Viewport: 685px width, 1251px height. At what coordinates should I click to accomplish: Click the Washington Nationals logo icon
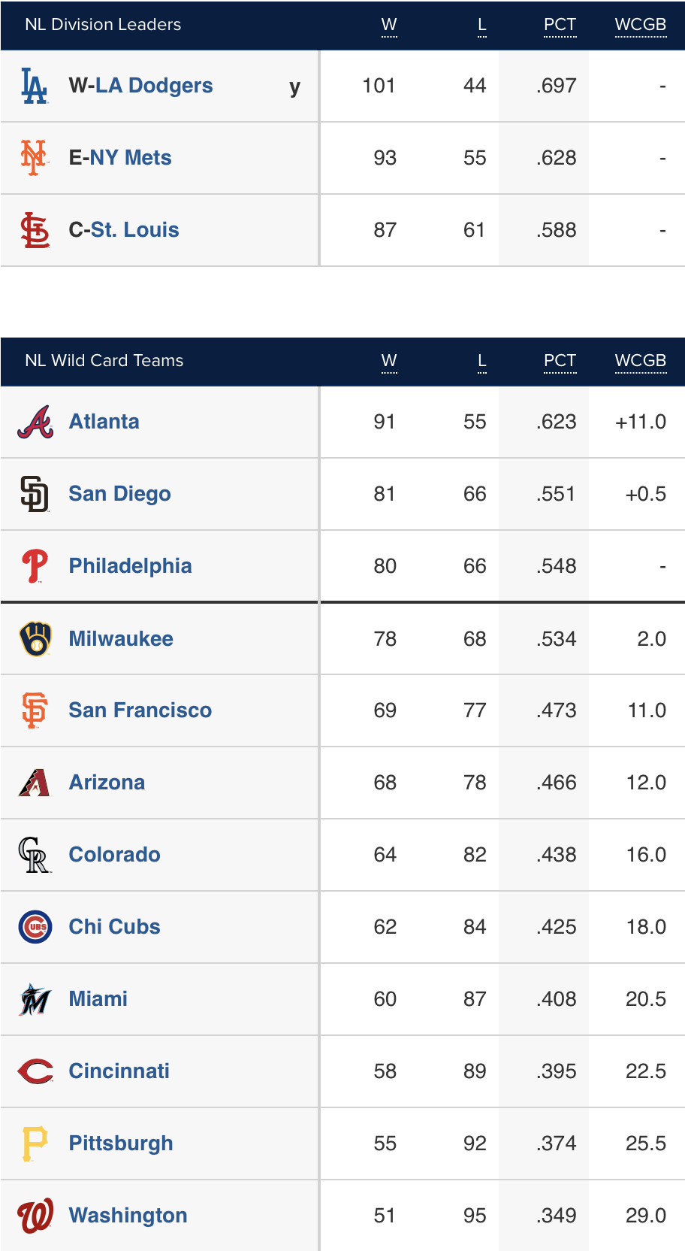tap(35, 1216)
